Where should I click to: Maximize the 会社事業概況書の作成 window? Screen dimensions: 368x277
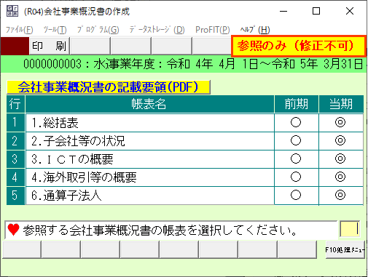[316, 11]
